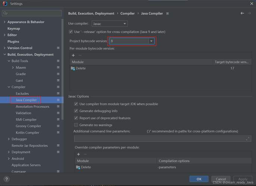Toggle the '--release' cross-compilation option checkbox

click(71, 32)
